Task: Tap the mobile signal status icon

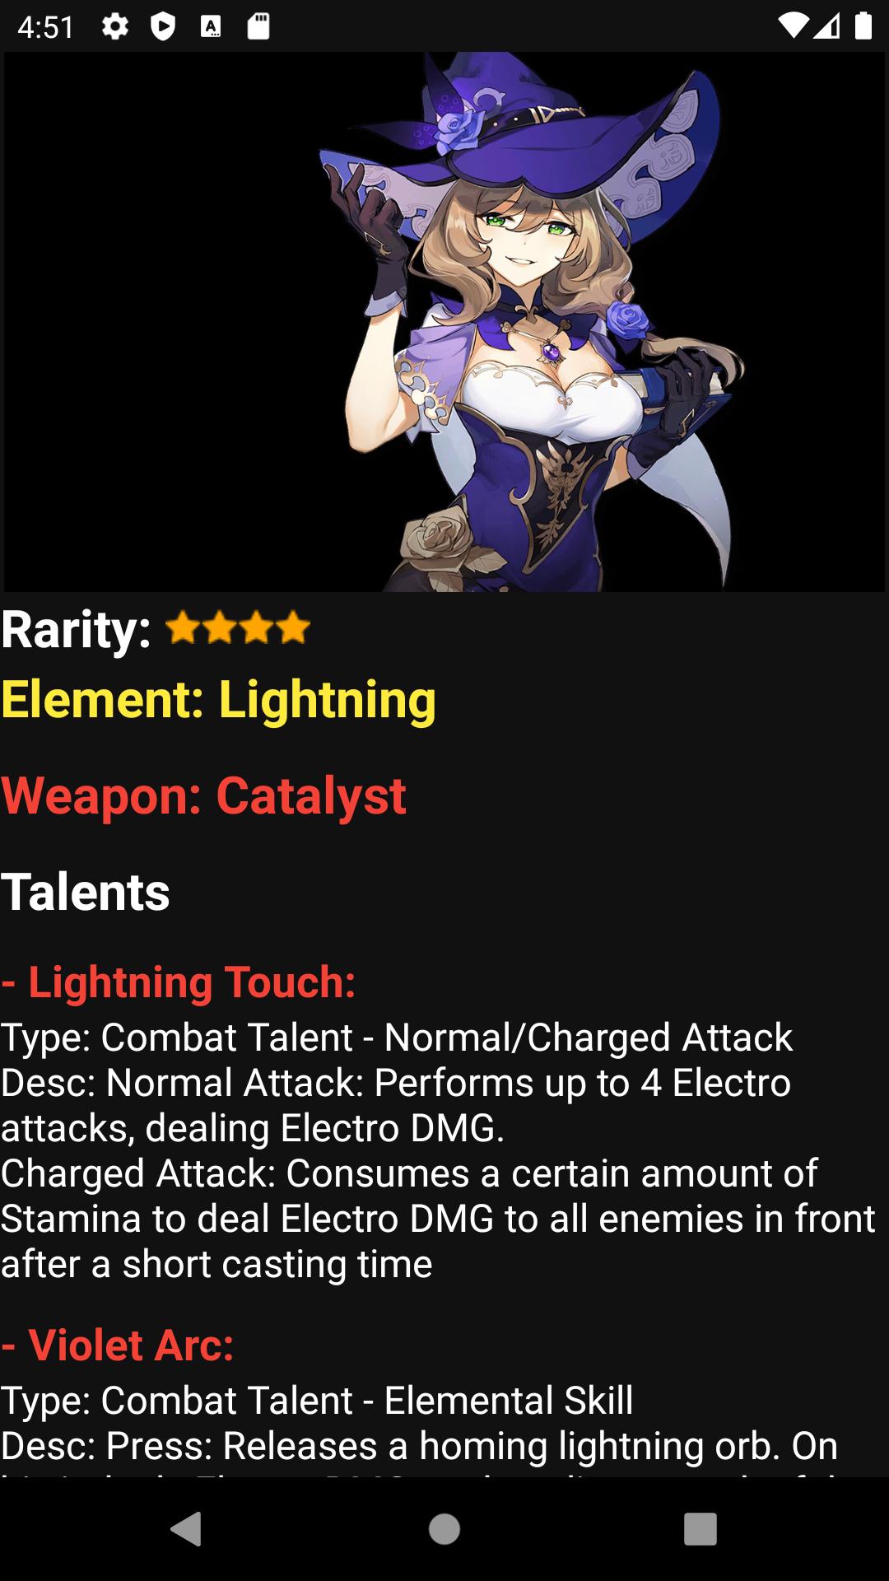Action: (x=826, y=26)
